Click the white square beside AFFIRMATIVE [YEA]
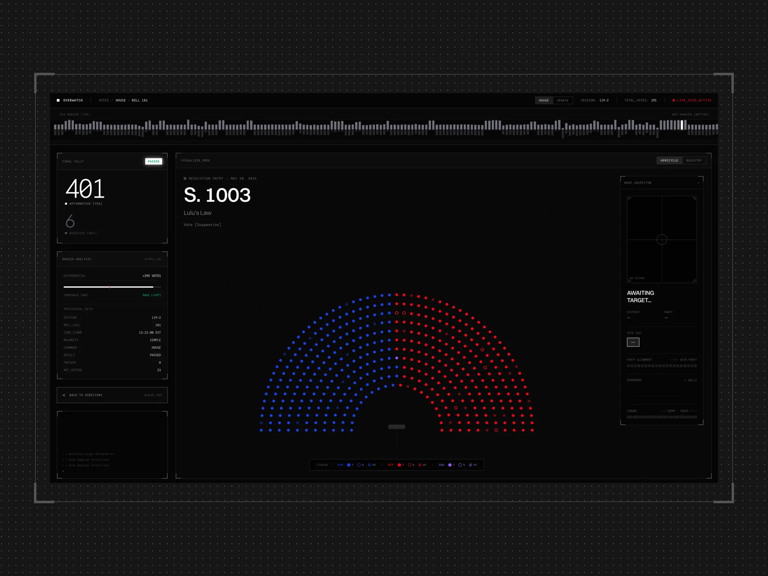This screenshot has height=576, width=768. pos(66,204)
